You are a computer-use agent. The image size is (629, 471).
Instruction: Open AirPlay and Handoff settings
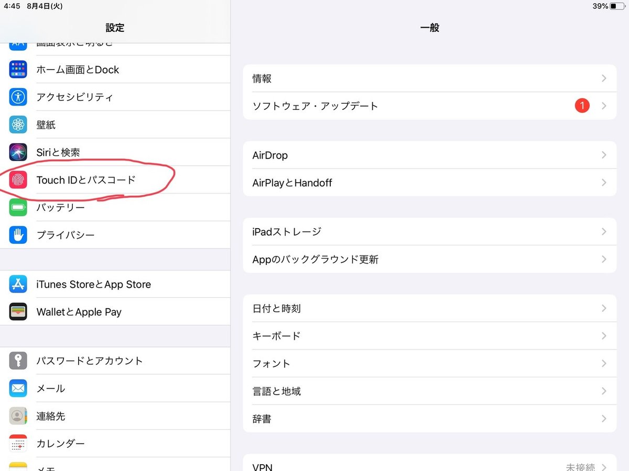[430, 183]
